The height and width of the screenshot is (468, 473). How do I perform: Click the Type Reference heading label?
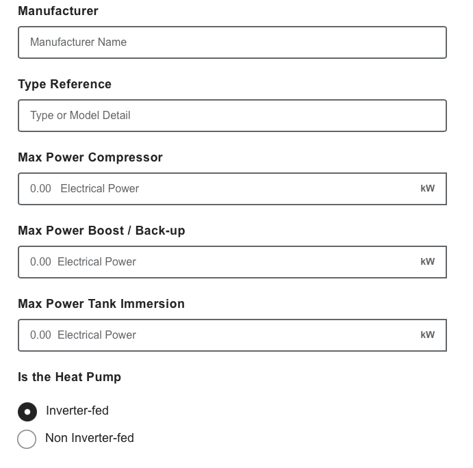click(64, 84)
